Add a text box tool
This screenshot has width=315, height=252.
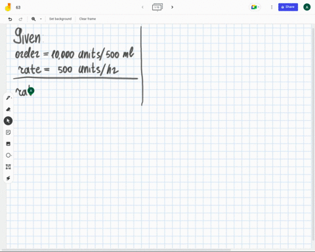coord(8,167)
